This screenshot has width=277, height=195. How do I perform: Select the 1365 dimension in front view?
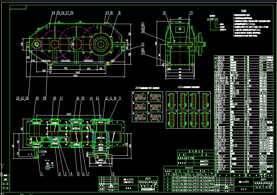[x=78, y=72]
